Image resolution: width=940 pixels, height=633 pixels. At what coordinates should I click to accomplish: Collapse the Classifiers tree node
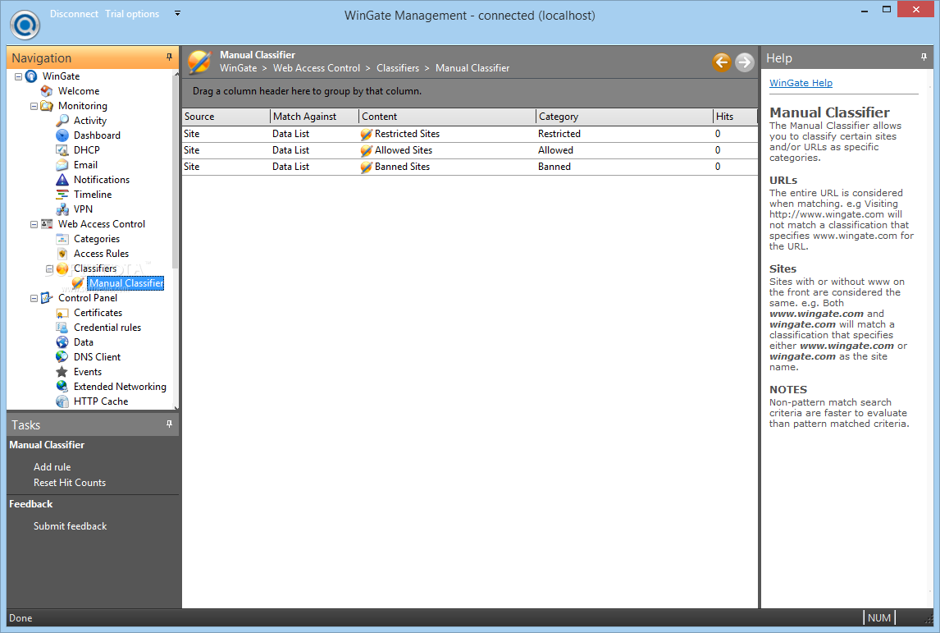pyautogui.click(x=50, y=268)
